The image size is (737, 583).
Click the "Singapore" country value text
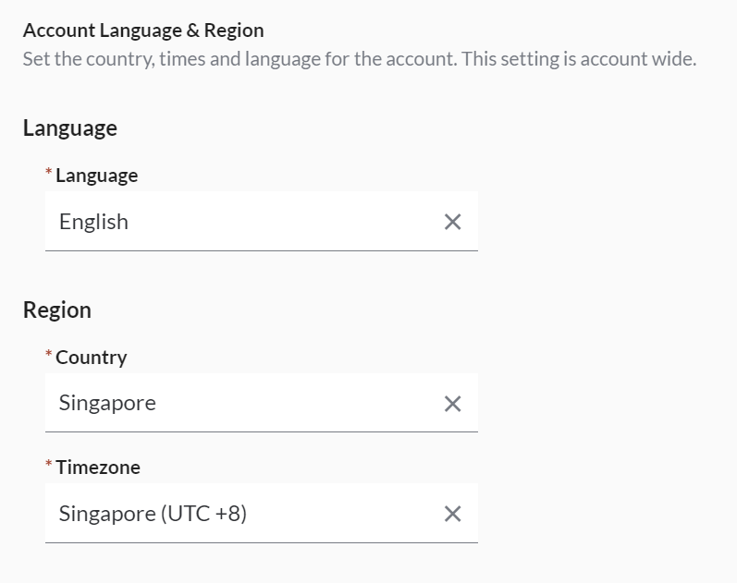[107, 404]
